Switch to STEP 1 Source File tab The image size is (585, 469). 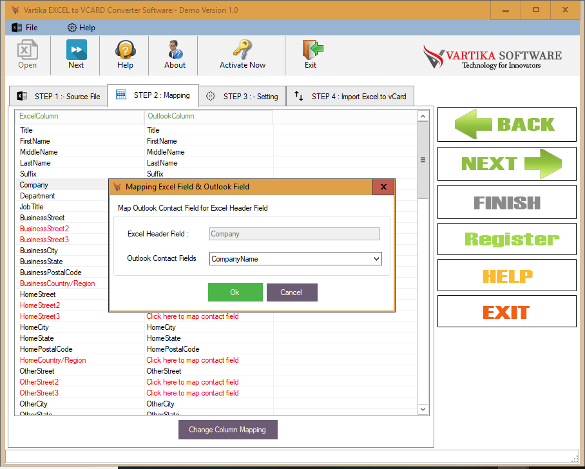59,96
